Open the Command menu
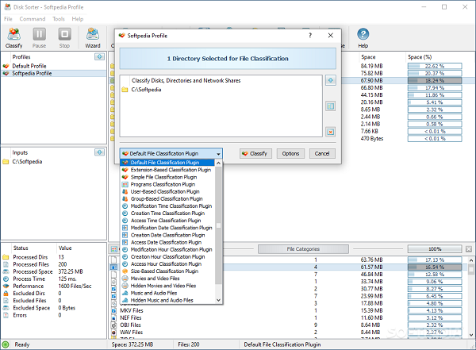The width and height of the screenshot is (476, 350). [x=33, y=19]
